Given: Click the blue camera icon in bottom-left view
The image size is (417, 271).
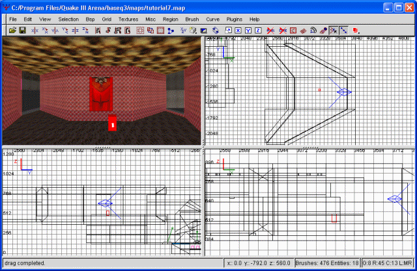Looking at the screenshot, I should tap(106, 203).
